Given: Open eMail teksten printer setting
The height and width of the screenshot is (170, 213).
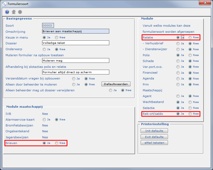Looking at the screenshot, I should (x=154, y=143).
